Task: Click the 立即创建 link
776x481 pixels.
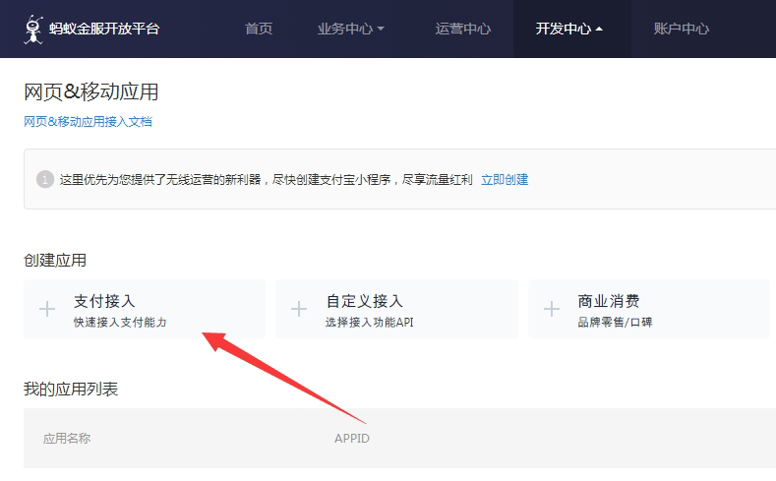Action: click(505, 179)
